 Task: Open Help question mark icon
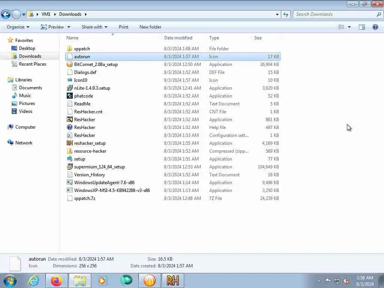375,27
